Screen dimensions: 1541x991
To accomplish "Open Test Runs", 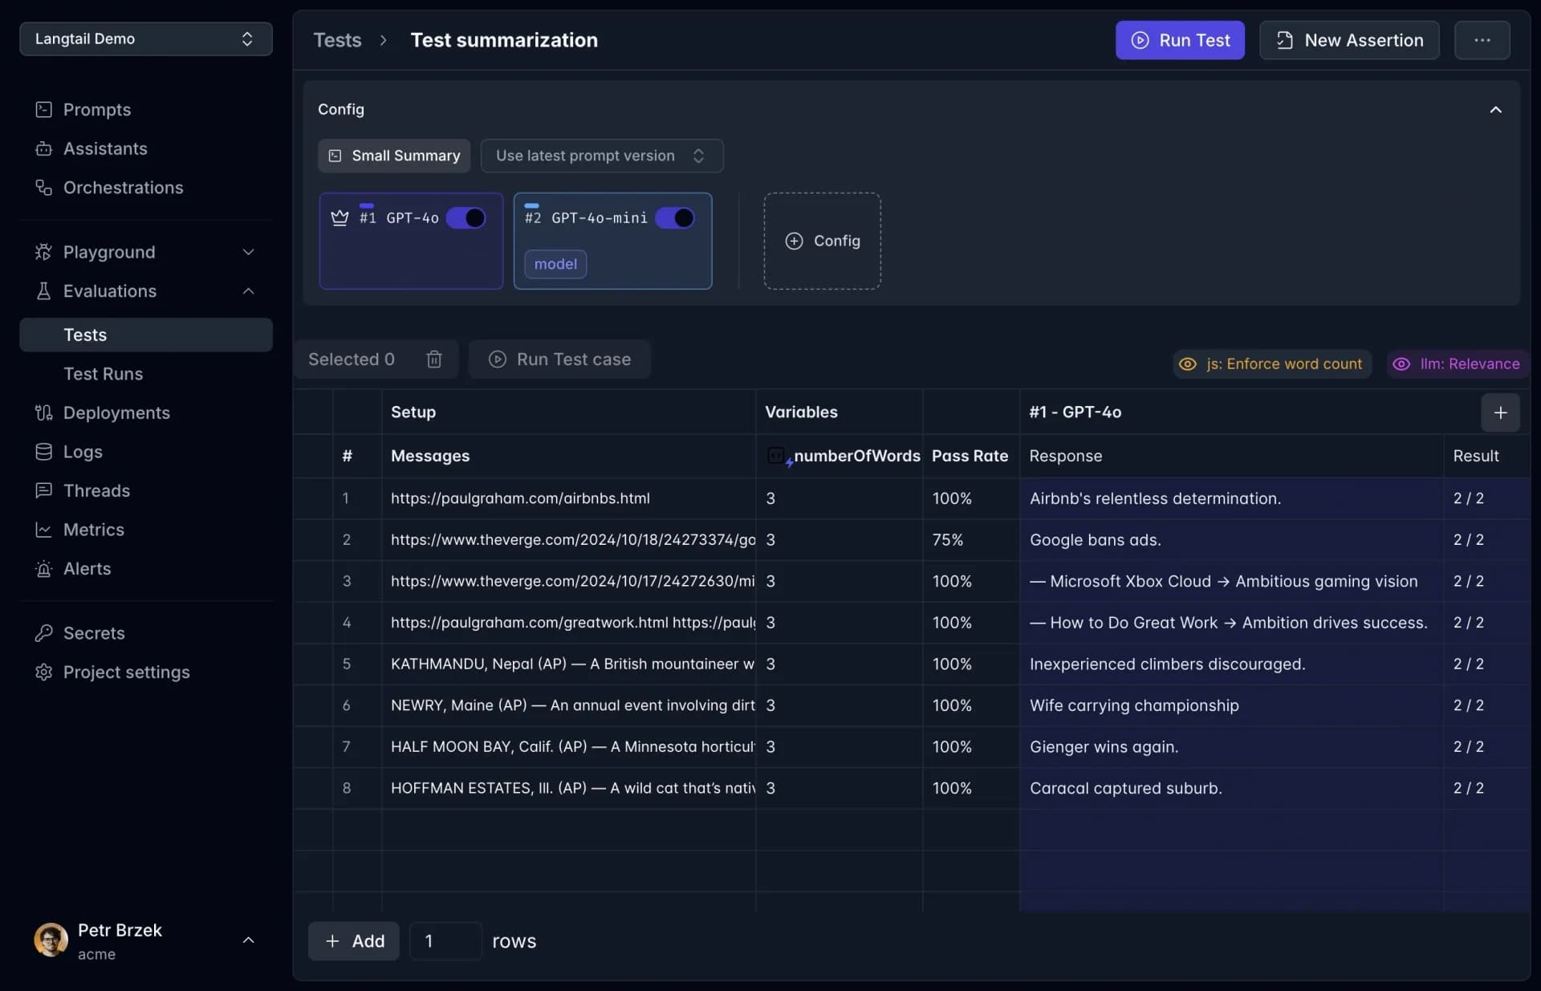I will 103,374.
